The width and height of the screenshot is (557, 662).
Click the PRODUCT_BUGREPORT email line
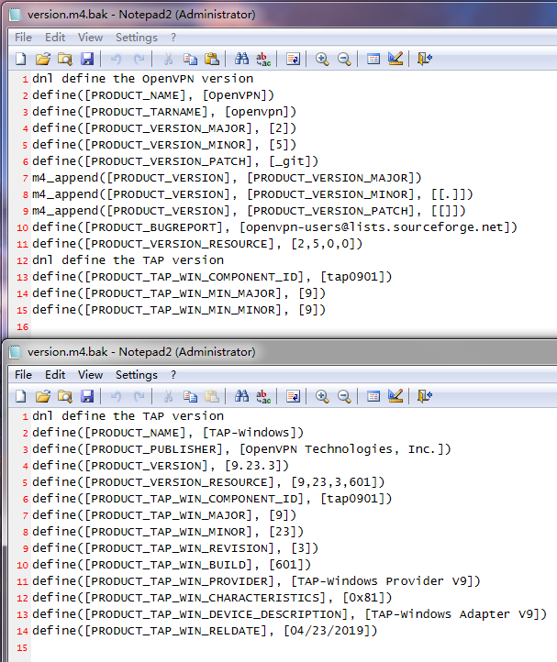click(274, 227)
